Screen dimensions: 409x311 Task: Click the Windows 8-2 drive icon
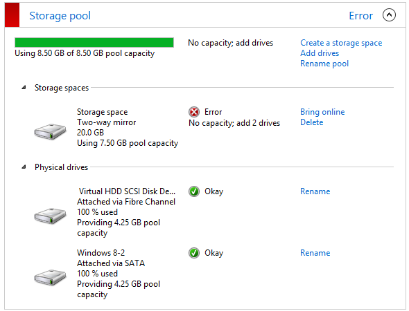point(50,277)
